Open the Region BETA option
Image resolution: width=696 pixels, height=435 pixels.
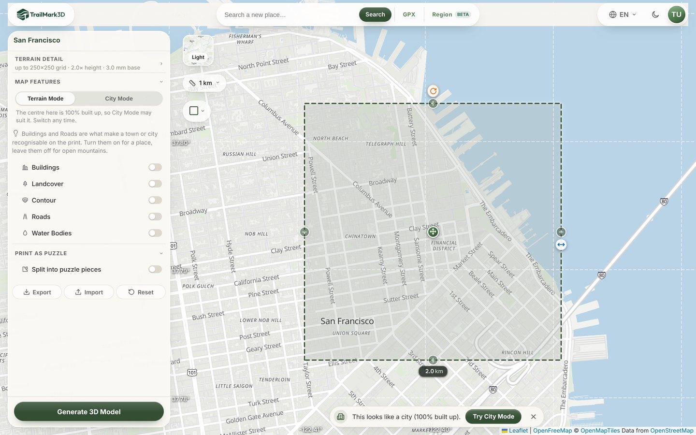(451, 14)
